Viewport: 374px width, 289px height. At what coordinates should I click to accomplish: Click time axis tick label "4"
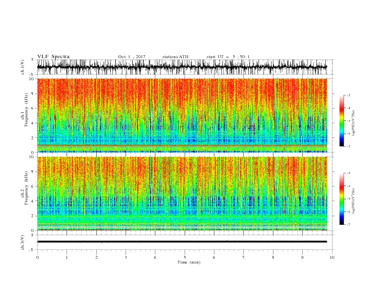155,257
